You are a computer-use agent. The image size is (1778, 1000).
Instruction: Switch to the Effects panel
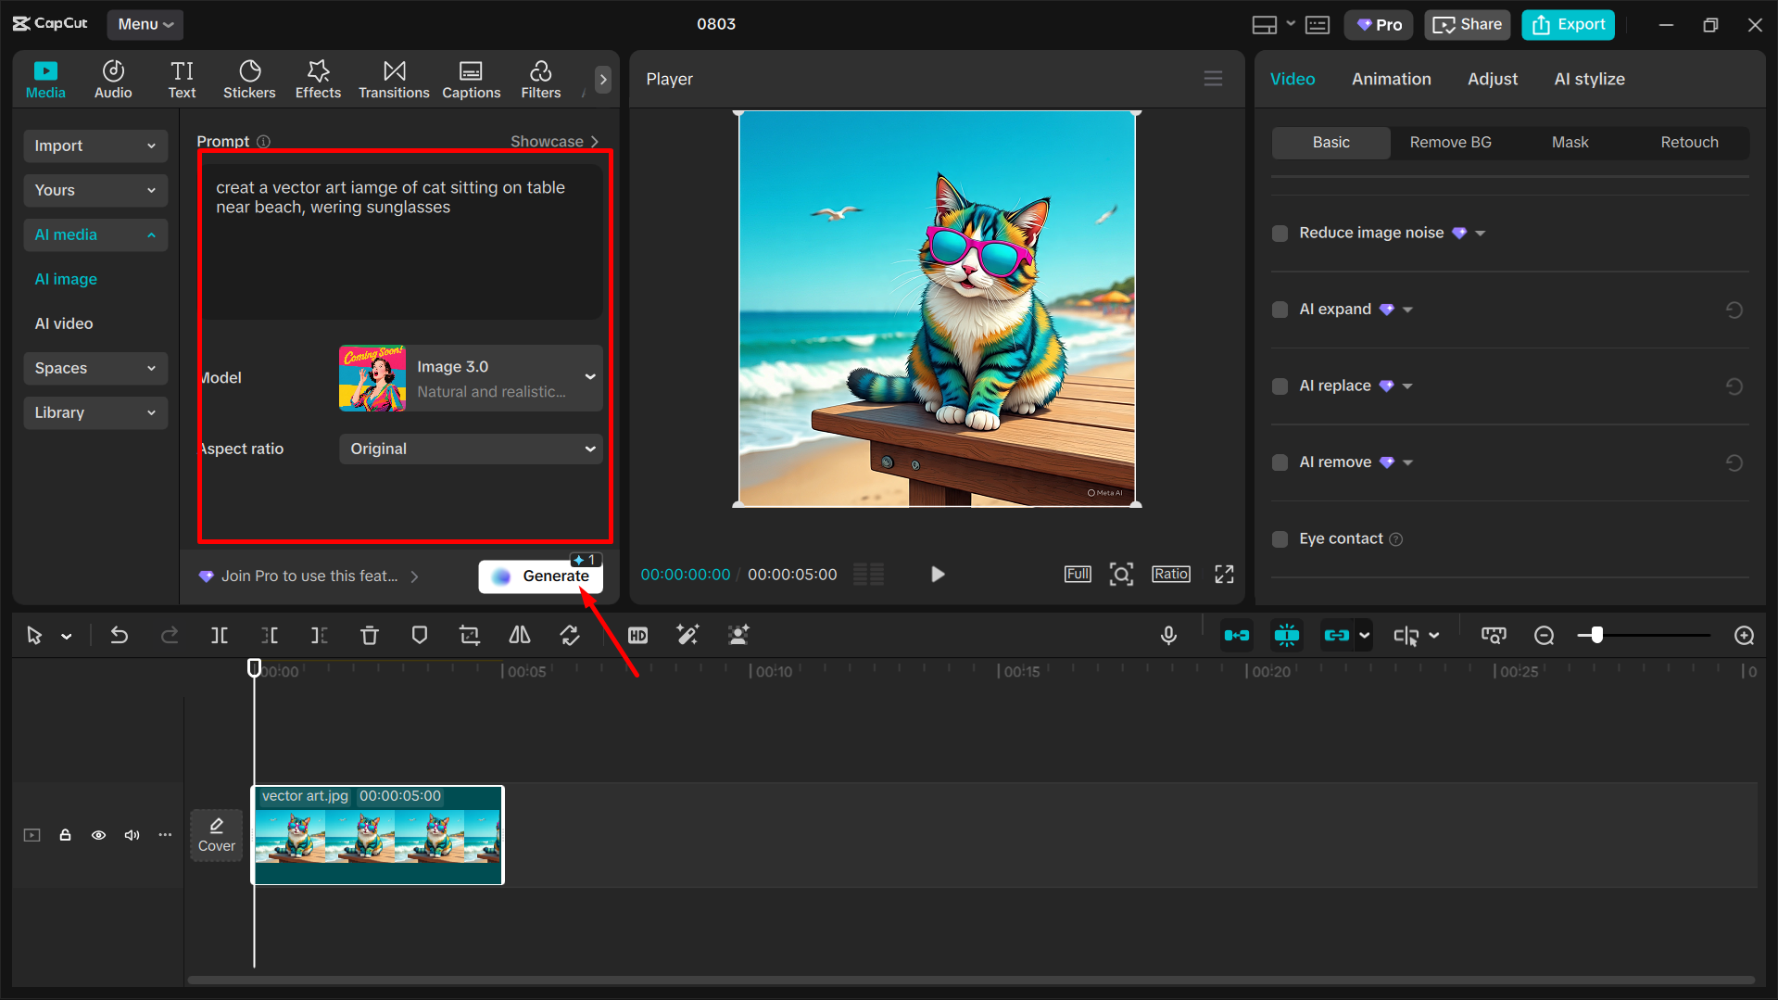click(x=318, y=79)
